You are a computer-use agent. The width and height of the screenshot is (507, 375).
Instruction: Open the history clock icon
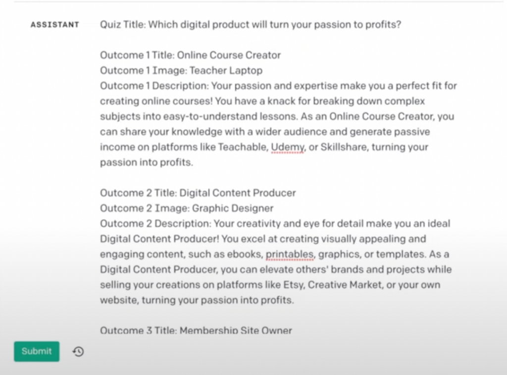[78, 351]
